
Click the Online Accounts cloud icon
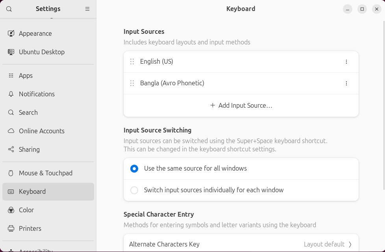[x=11, y=131]
